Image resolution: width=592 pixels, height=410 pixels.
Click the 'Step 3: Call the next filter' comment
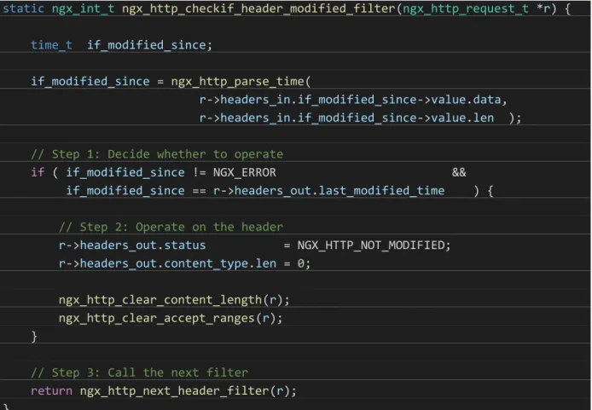point(140,372)
